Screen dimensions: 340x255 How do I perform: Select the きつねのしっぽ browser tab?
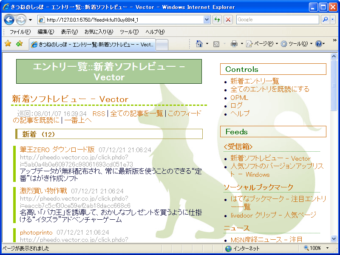click(93, 45)
